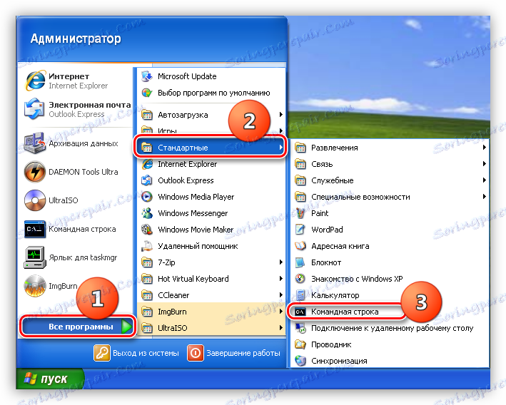Image resolution: width=506 pixels, height=405 pixels.
Task: Click the Командная строка icon in left pane
Action: point(34,229)
